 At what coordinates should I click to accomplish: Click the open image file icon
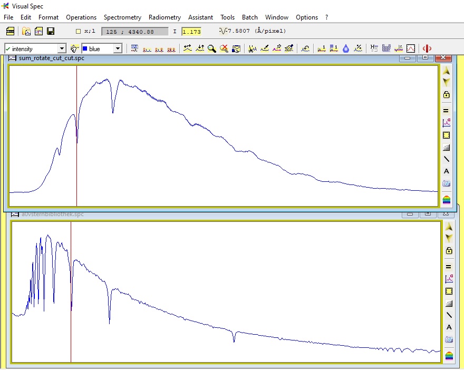(x=39, y=31)
